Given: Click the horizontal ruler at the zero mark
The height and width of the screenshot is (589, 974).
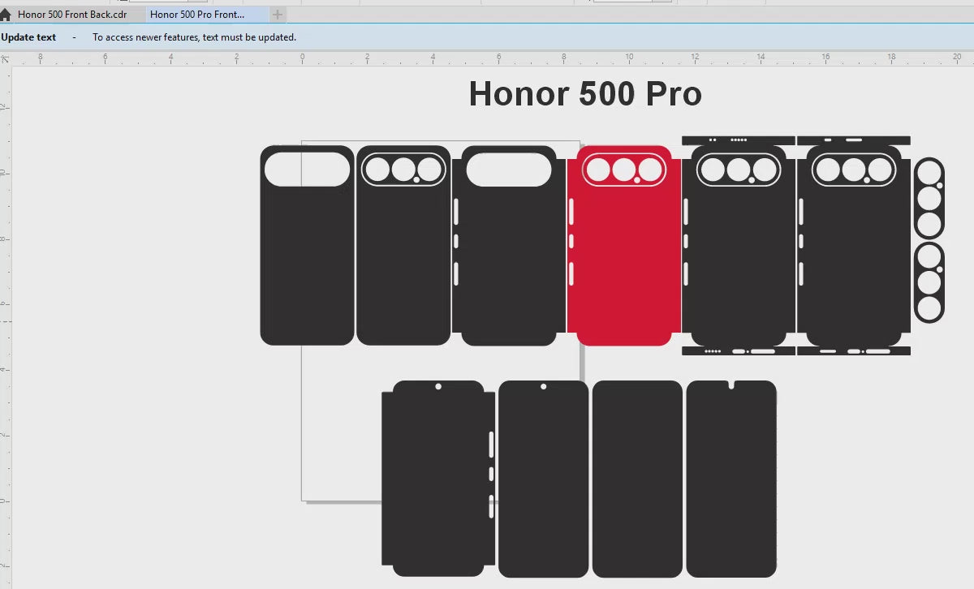Looking at the screenshot, I should pos(302,58).
